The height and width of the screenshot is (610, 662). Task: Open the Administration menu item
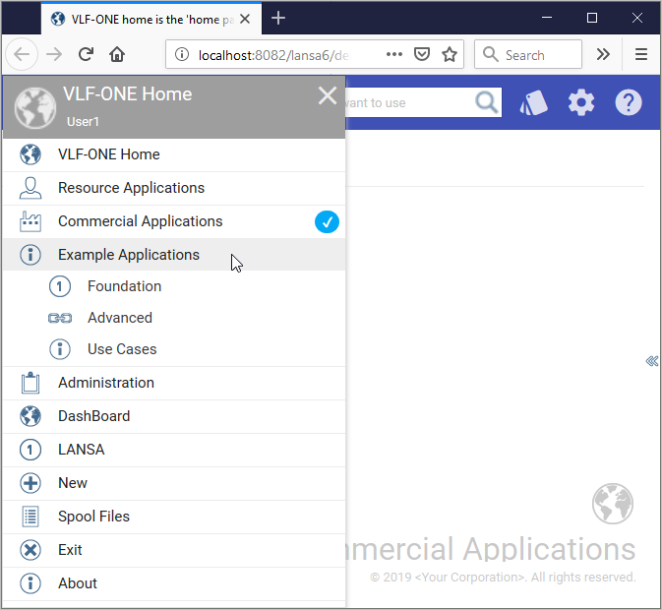(x=174, y=383)
